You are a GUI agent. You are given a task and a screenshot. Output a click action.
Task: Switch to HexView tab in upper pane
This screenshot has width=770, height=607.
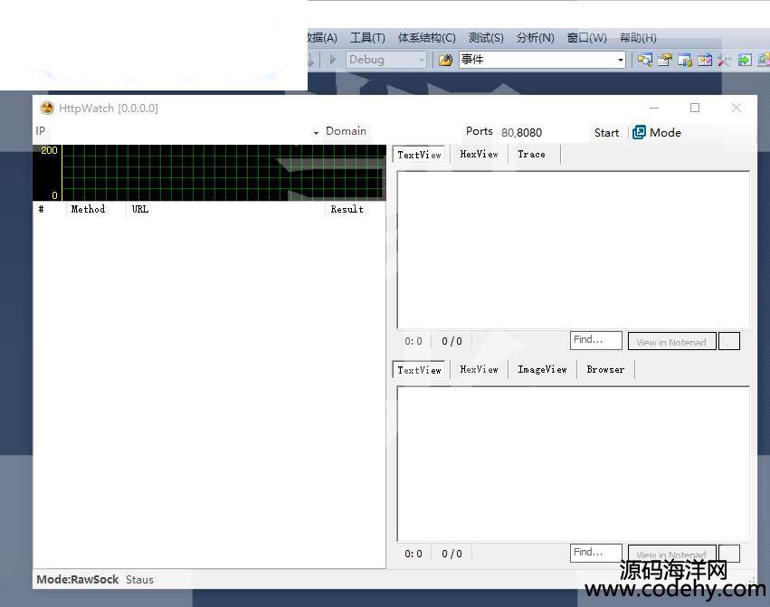click(479, 155)
